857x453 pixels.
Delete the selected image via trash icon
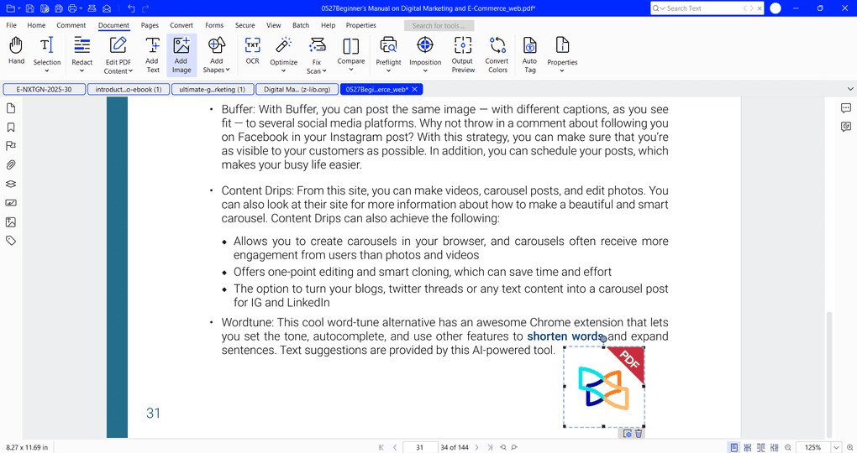pyautogui.click(x=639, y=434)
